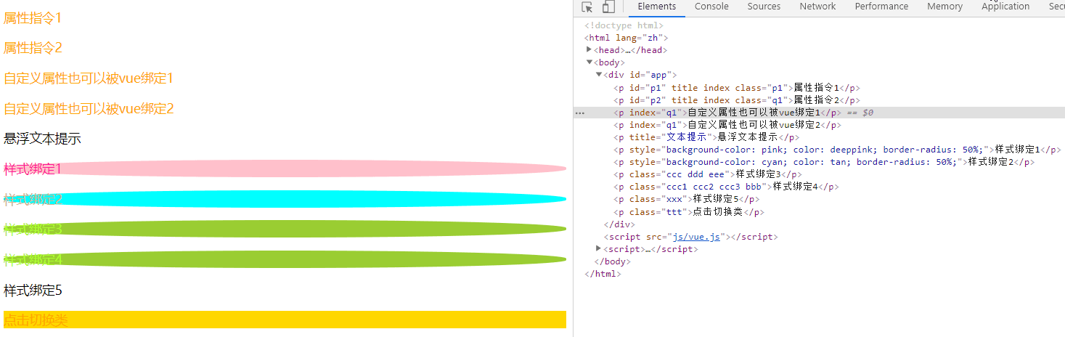Open the three-dot actions beside selected node
Screen dimensions: 1065x337
tap(579, 113)
